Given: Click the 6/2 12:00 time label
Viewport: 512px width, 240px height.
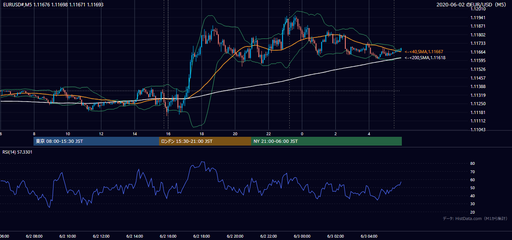Looking at the screenshot, I should pyautogui.click(x=101, y=236).
